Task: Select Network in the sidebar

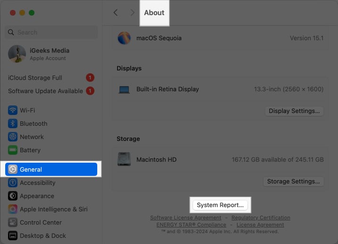Action: pyautogui.click(x=51, y=137)
